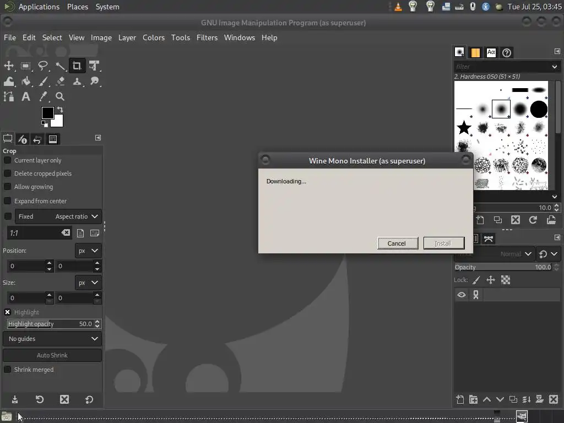Reset Tool Options to default values
This screenshot has height=423, width=564.
coord(89,399)
